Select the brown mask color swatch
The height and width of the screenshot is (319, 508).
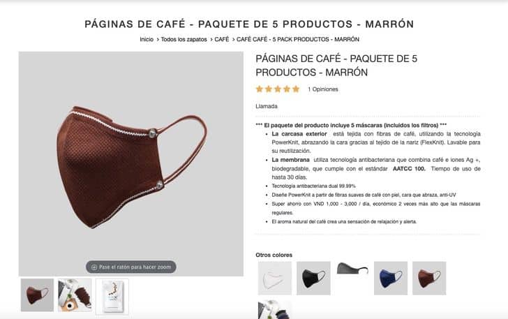pos(429,278)
